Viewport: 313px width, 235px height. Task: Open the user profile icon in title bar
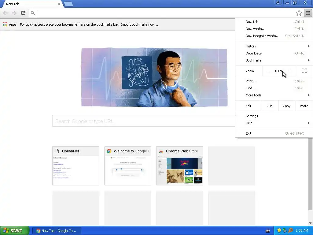coord(278,2)
